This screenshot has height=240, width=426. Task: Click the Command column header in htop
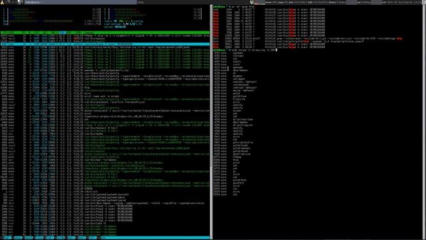pos(89,33)
